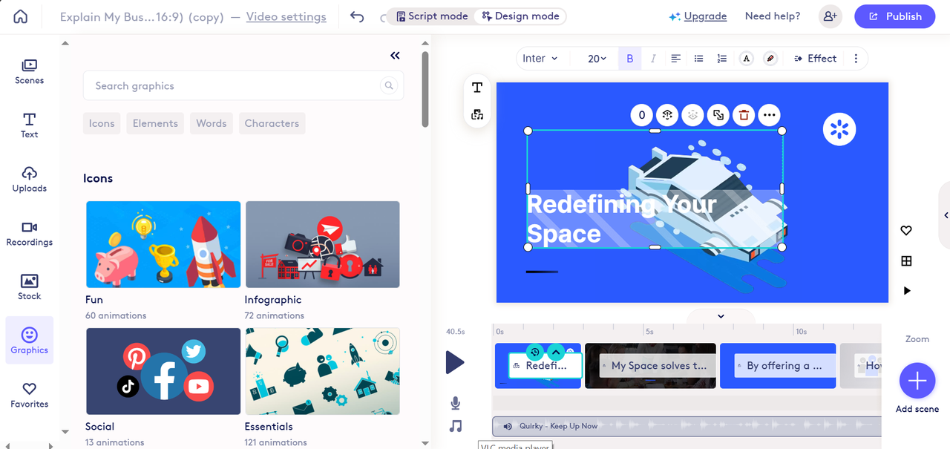950x449 pixels.
Task: Open the Inter font dropdown
Action: (x=540, y=59)
